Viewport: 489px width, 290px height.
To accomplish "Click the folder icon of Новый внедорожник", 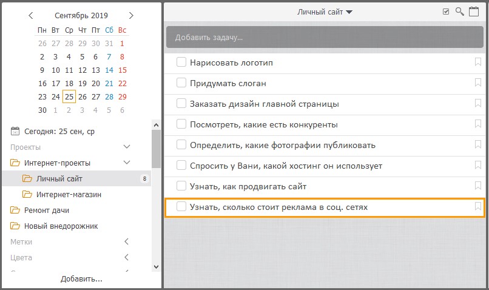I will (x=15, y=226).
